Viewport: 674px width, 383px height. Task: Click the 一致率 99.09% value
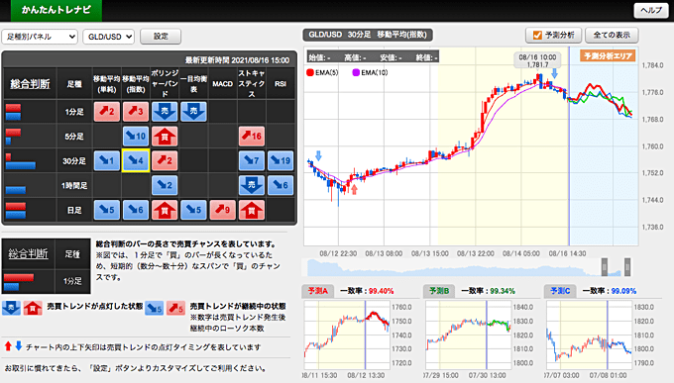623,291
